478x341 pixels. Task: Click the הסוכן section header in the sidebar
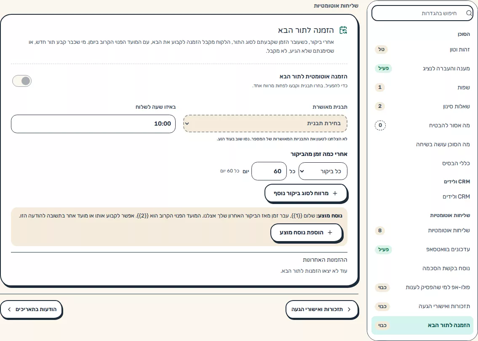click(464, 34)
